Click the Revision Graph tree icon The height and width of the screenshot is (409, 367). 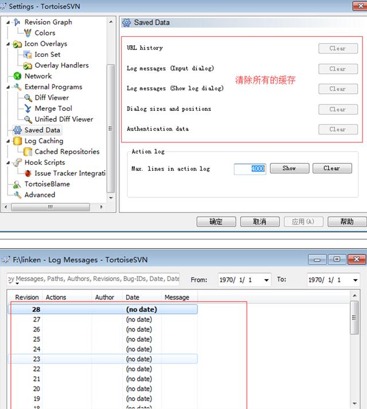pos(17,22)
